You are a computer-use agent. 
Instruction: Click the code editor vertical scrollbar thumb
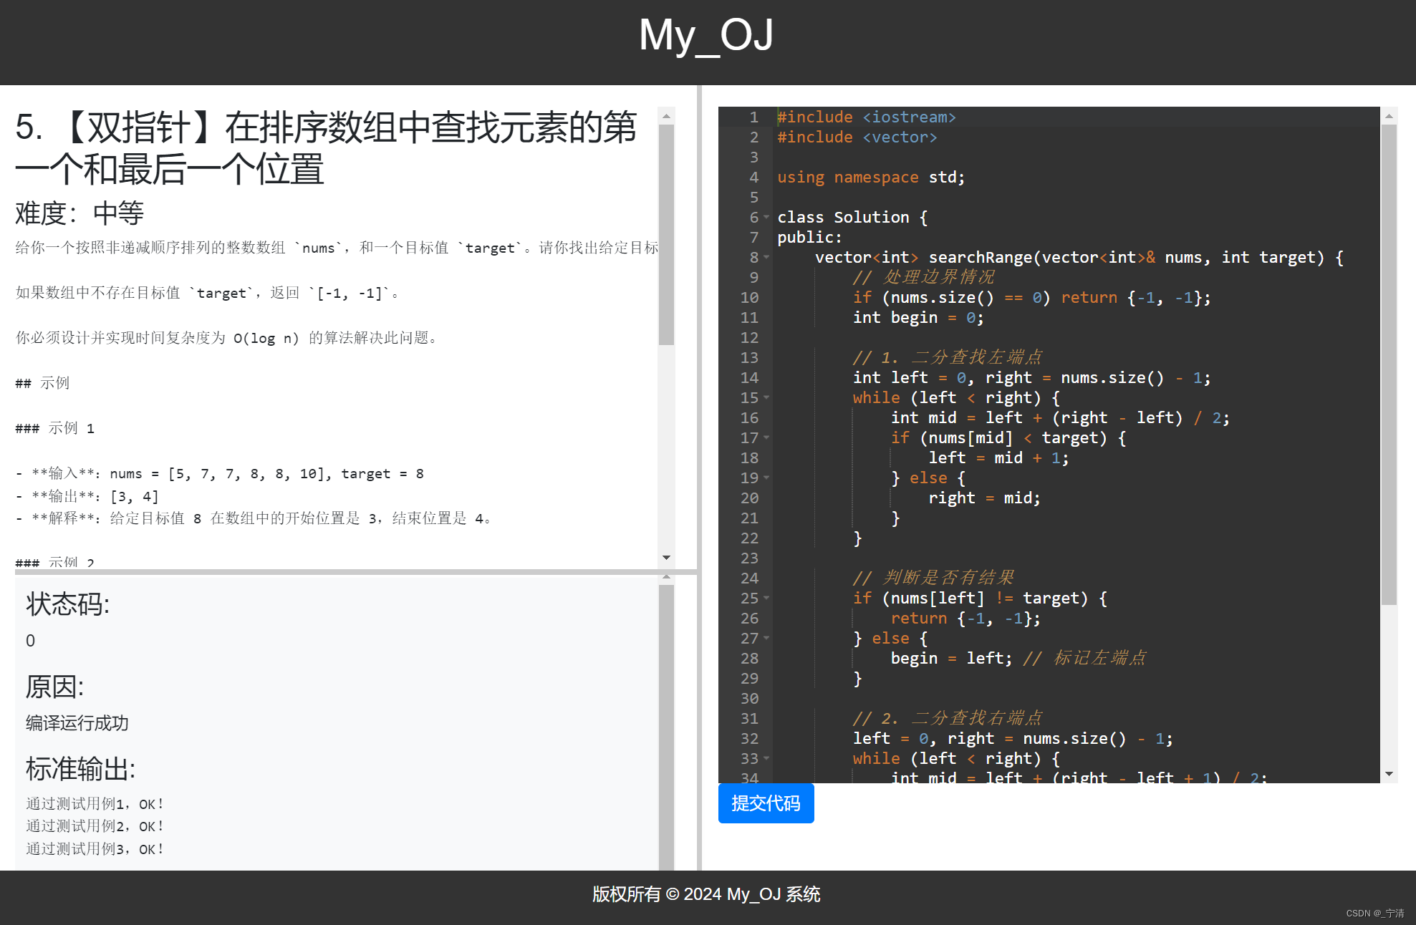click(1389, 364)
